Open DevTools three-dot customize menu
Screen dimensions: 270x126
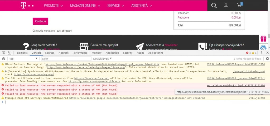261,53
